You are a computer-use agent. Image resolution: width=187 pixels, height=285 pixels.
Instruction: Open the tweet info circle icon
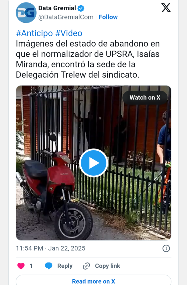coord(166,248)
